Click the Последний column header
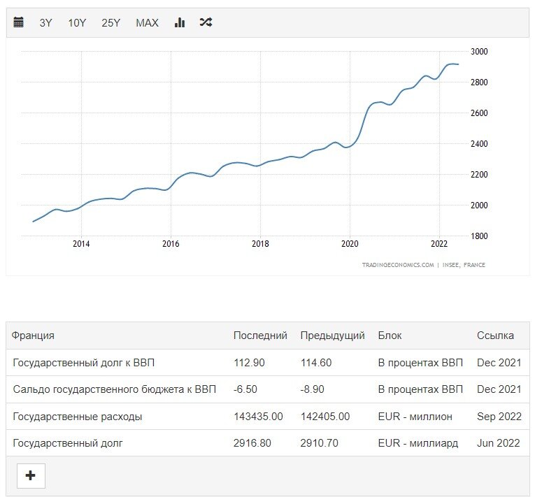This screenshot has width=535, height=497. pos(260,336)
